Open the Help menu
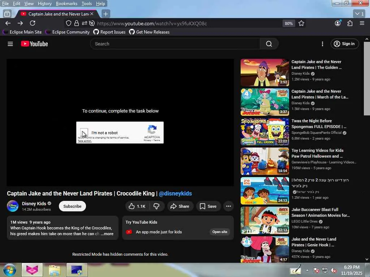The height and width of the screenshot is (277, 370). point(100,4)
